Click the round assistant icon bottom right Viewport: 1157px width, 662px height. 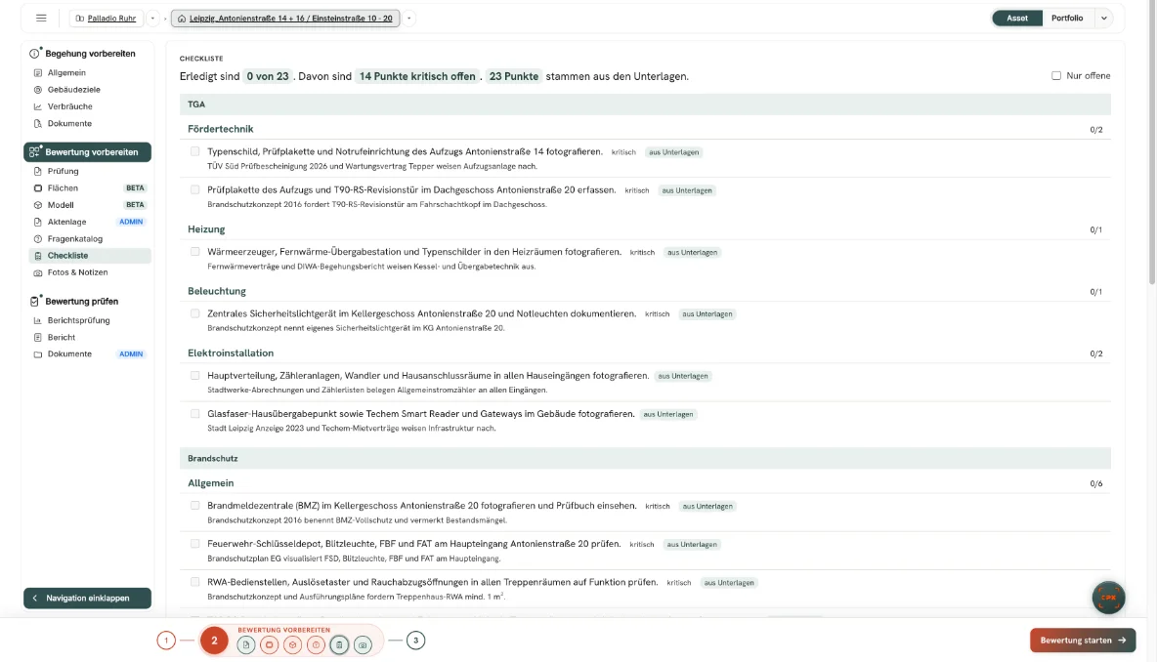pyautogui.click(x=1108, y=598)
